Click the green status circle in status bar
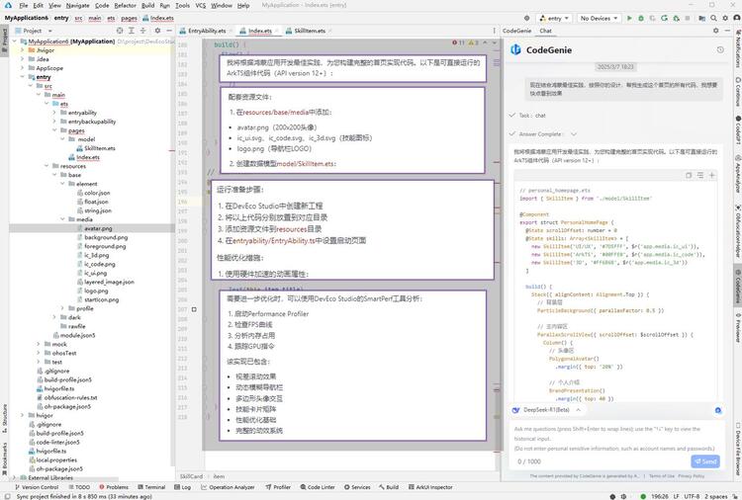This screenshot has height=500, width=742. click(x=643, y=496)
